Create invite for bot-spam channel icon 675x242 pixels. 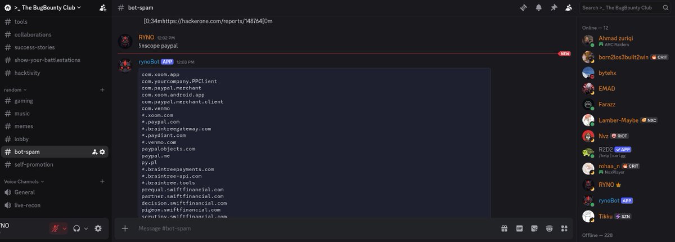[x=94, y=152]
